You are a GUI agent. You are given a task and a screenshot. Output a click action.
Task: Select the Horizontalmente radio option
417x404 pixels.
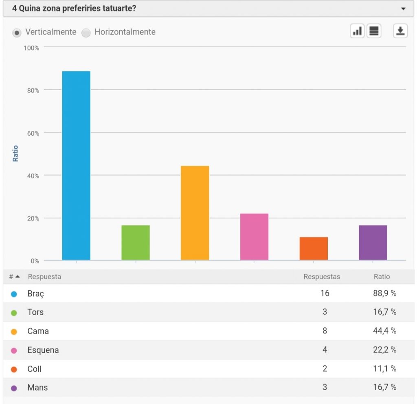(x=86, y=33)
